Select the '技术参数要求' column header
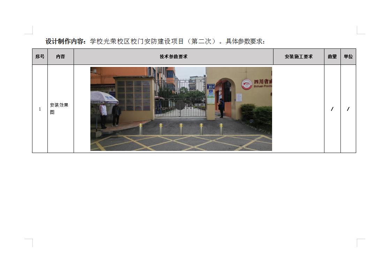Screen dimensions: 390x275 click(x=173, y=57)
